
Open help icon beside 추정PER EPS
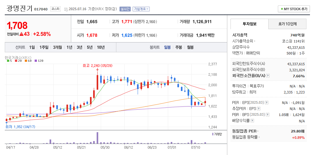[x=259, y=108]
